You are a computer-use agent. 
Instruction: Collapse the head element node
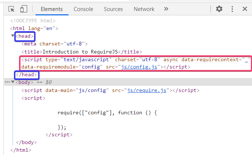13,36
